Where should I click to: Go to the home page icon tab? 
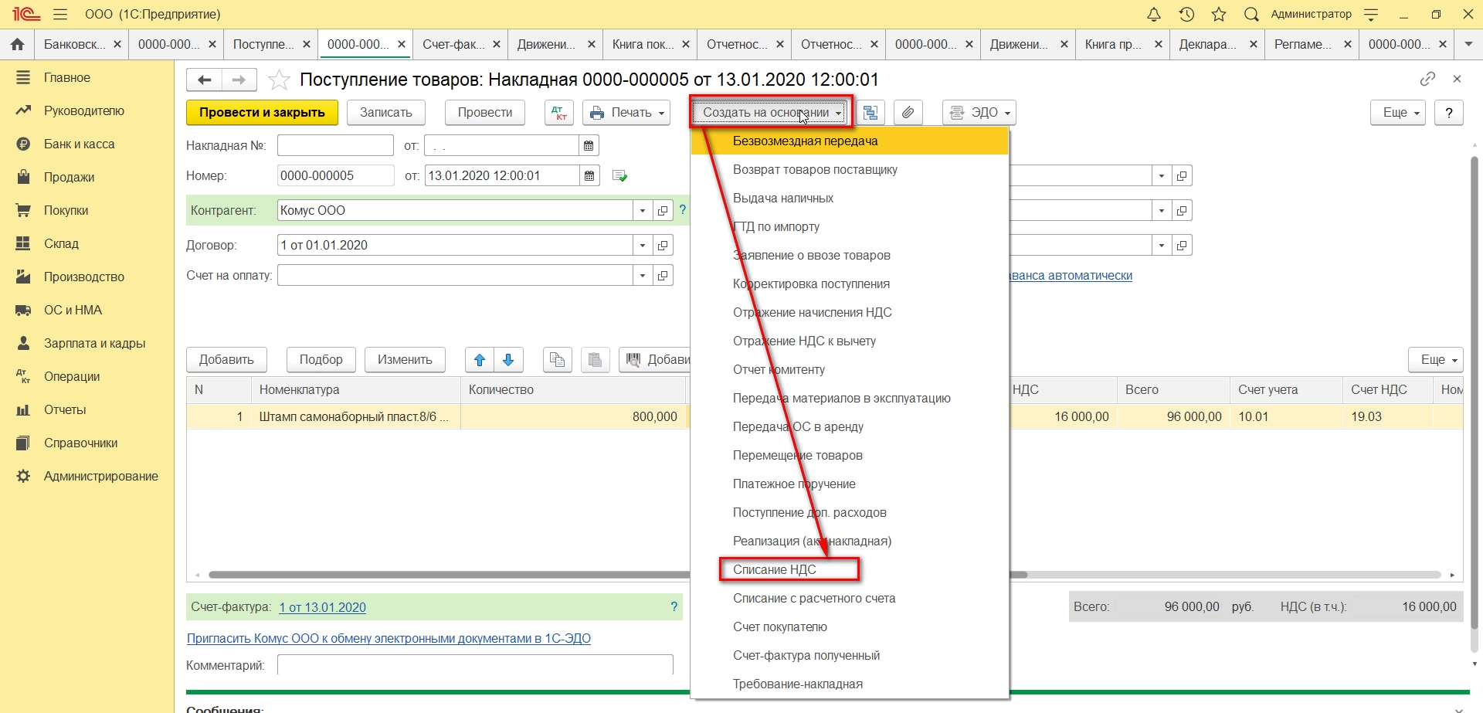[17, 45]
